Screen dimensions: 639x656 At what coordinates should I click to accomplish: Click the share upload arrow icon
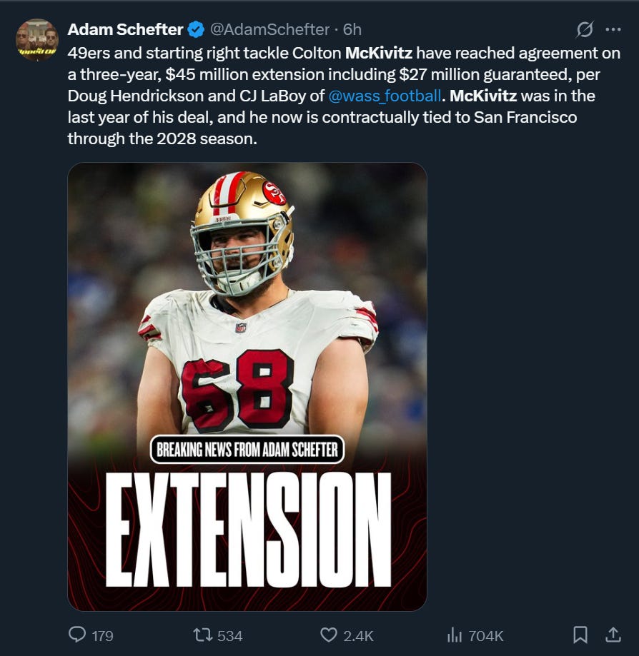click(x=613, y=635)
